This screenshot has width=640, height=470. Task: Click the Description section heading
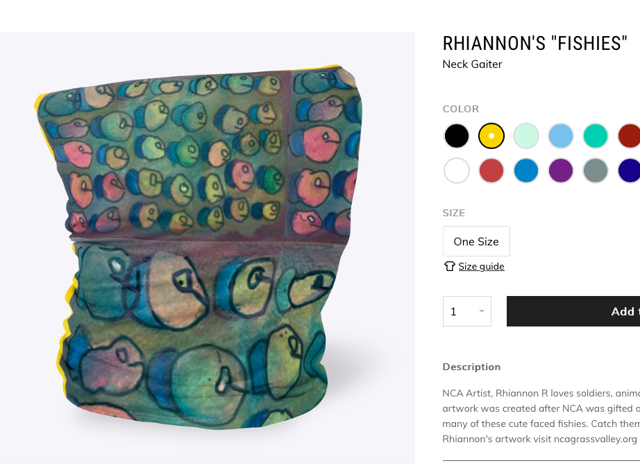coord(471,367)
